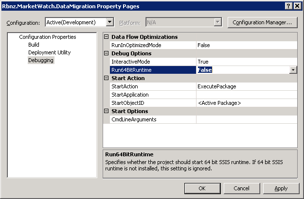Click the Data Flow Optimizations header text
Image resolution: width=304 pixels, height=199 pixels.
tap(144, 37)
